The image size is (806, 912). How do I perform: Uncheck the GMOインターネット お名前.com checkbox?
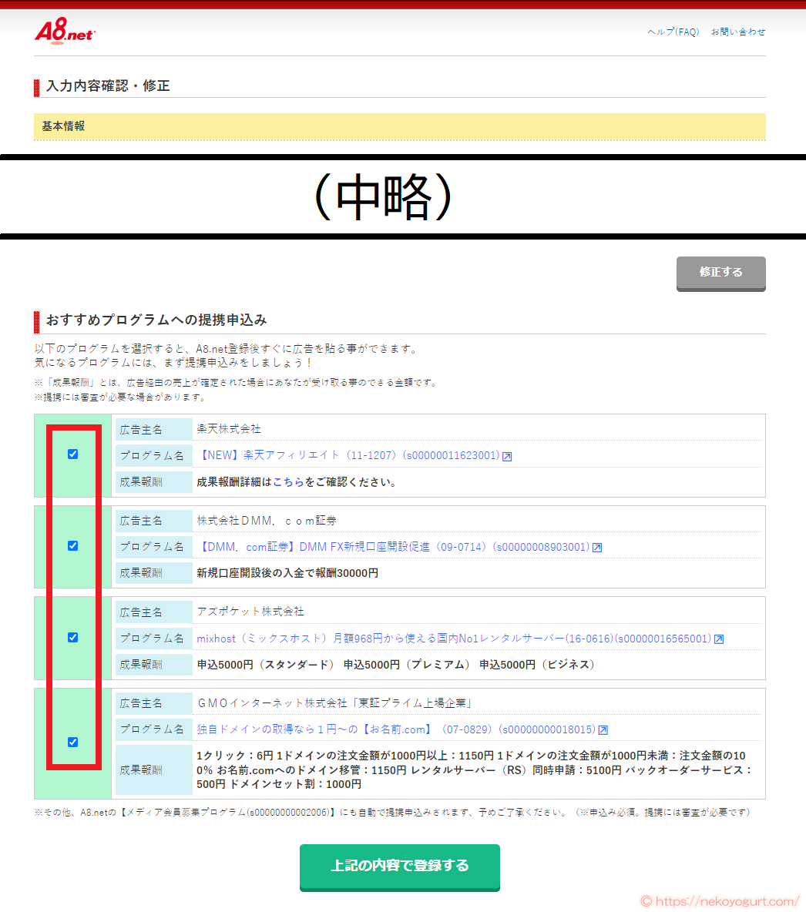(72, 742)
